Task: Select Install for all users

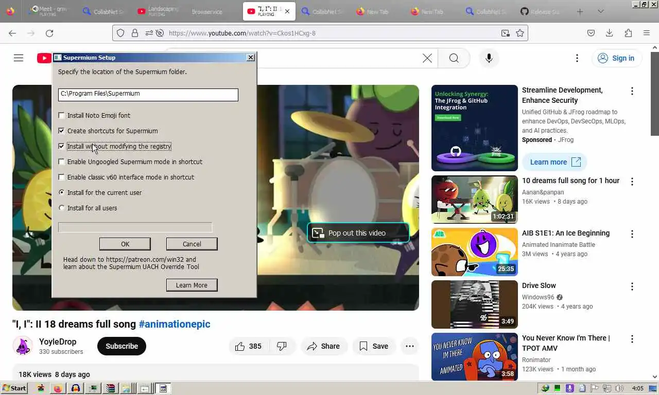Action: [x=62, y=208]
